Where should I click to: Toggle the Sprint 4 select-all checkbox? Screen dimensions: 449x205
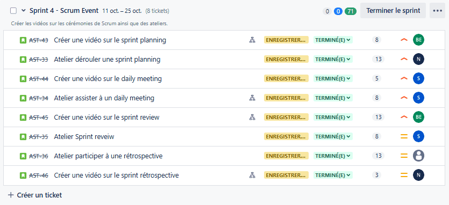point(13,11)
